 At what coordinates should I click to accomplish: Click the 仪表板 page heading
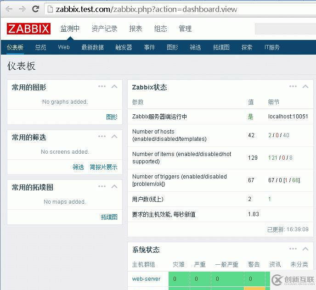22,66
